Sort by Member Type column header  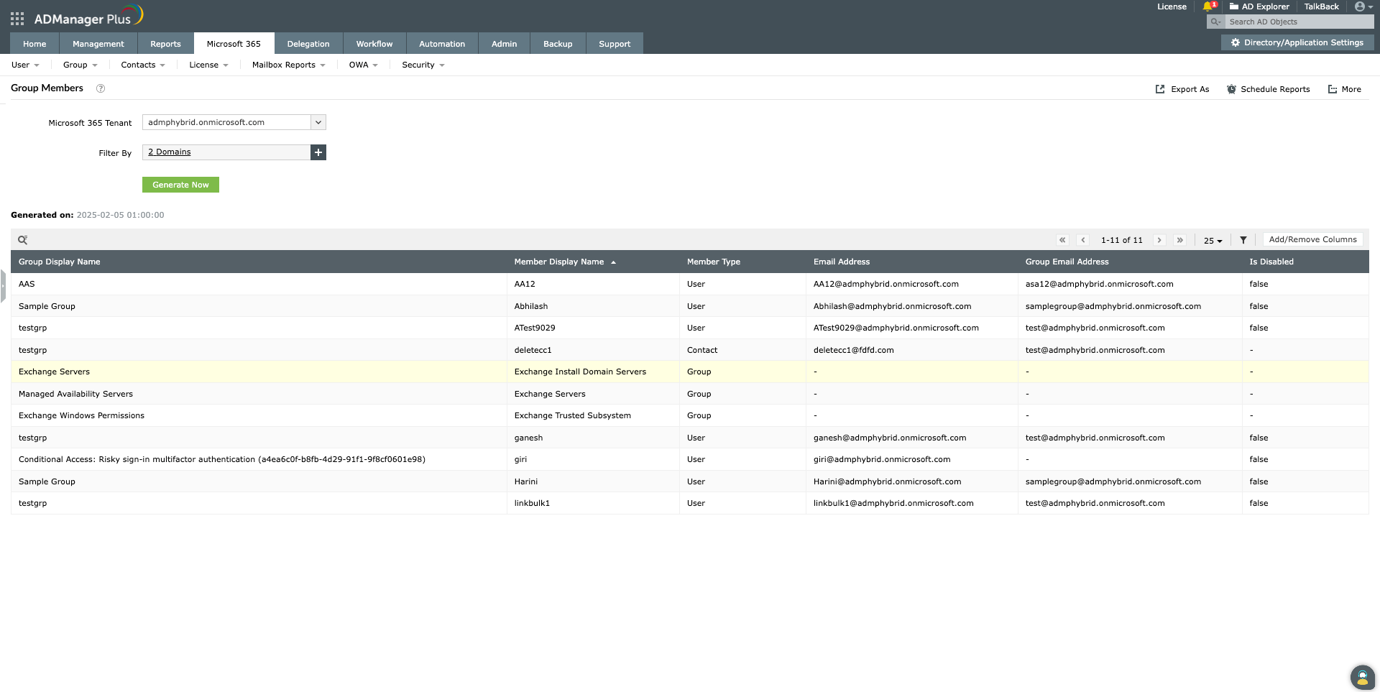[x=714, y=262]
